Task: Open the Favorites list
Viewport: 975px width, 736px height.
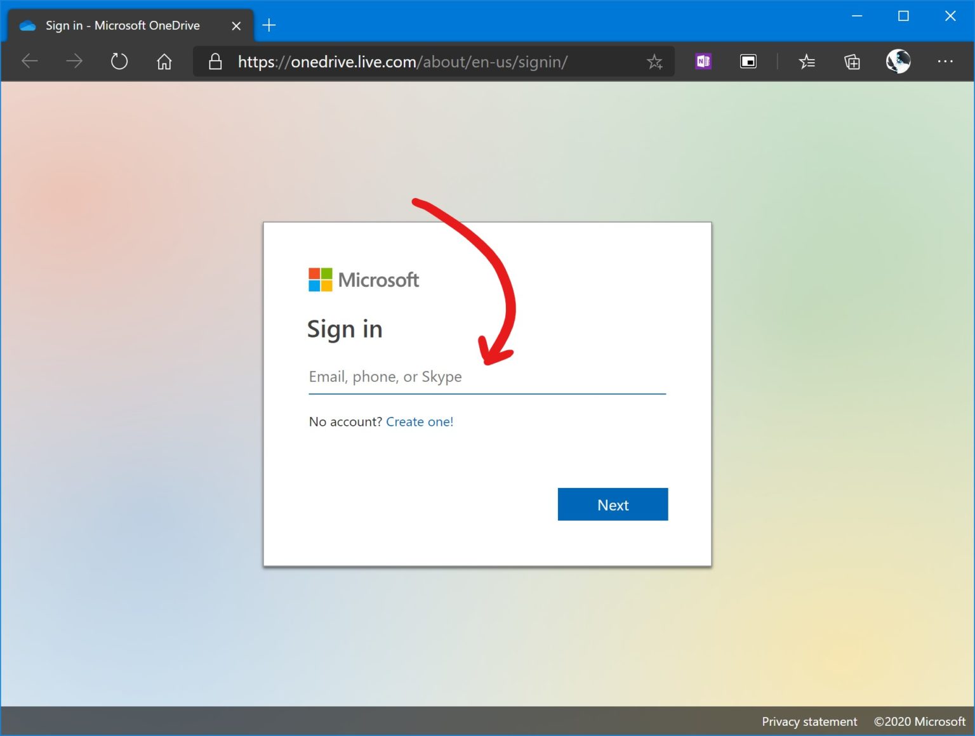Action: tap(807, 62)
